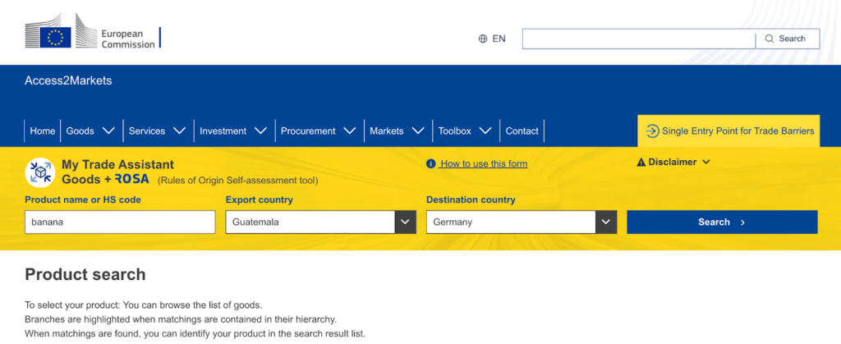Expand the Disclaimer section

[x=673, y=162]
